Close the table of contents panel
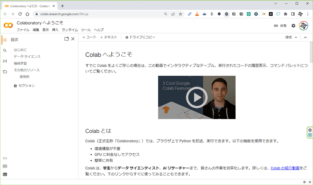313x185 pixels. pyautogui.click(x=73, y=39)
